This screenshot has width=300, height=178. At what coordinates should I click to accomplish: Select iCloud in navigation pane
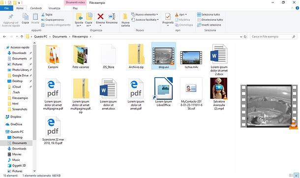tap(14, 87)
